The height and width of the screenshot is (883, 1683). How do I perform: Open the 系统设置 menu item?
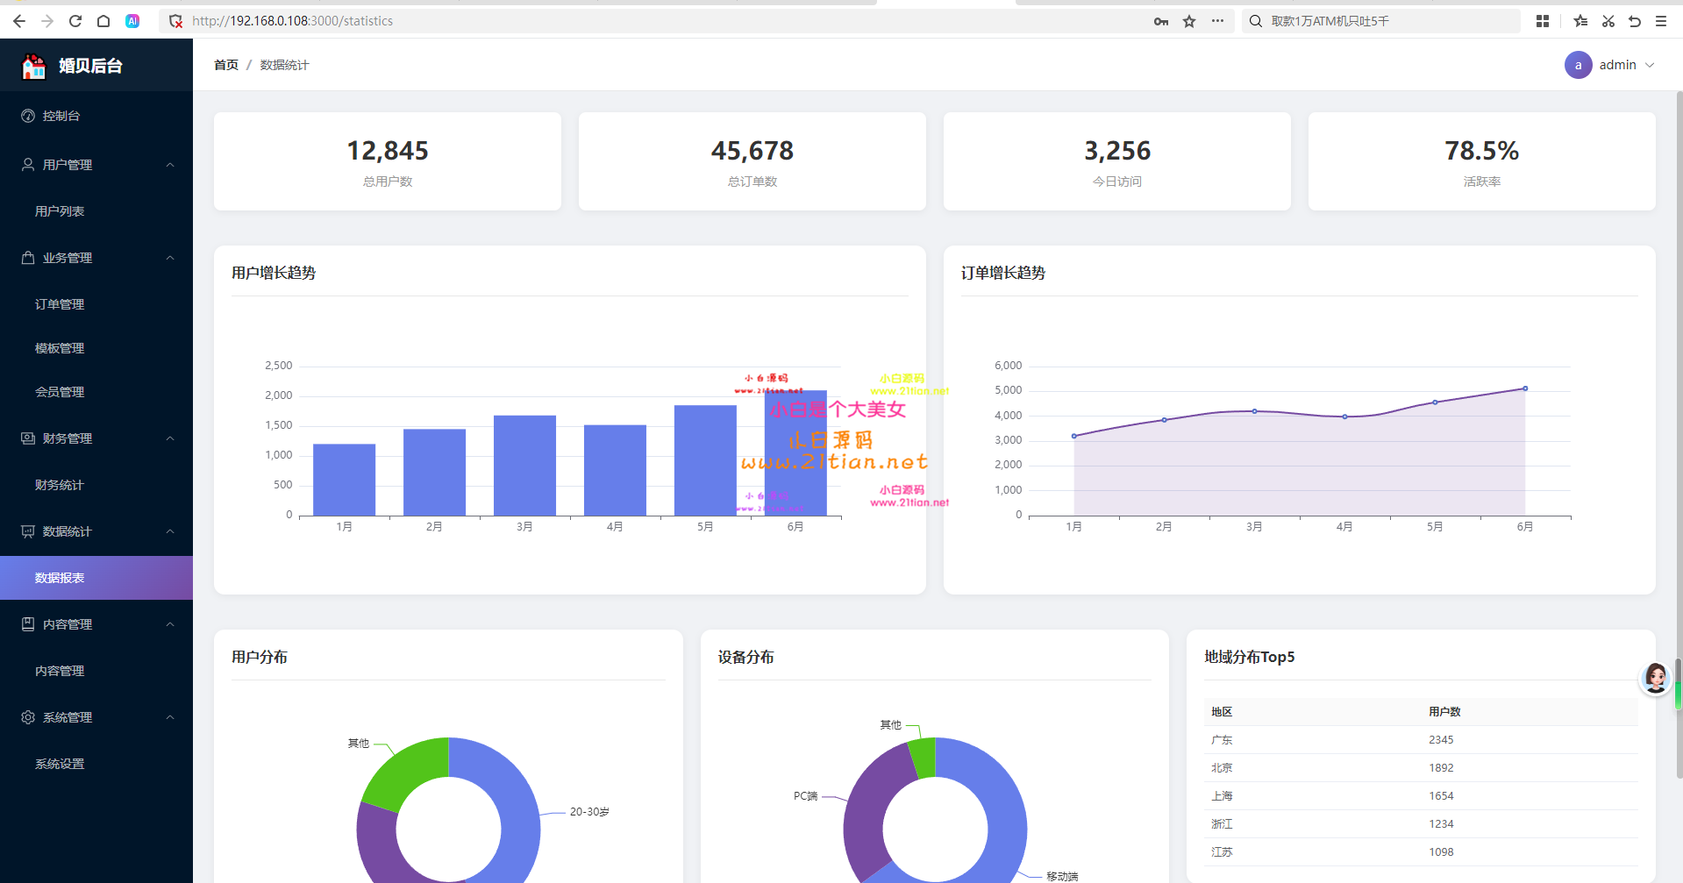(x=96, y=764)
